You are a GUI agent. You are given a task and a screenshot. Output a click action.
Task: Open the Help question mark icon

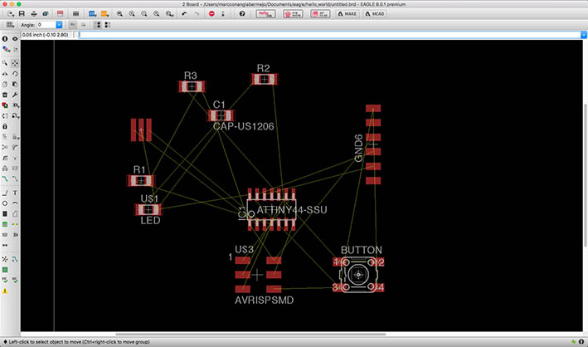pos(242,14)
